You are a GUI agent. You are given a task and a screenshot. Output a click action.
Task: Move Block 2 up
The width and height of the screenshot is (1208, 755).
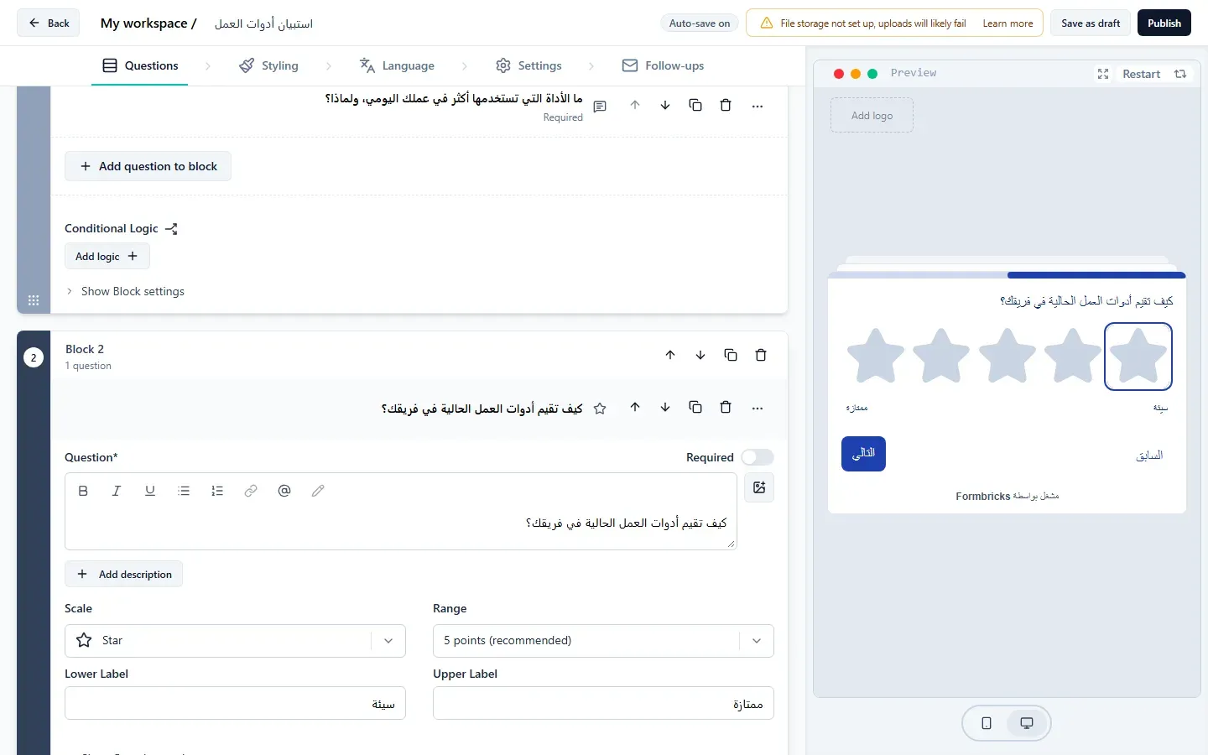(670, 355)
